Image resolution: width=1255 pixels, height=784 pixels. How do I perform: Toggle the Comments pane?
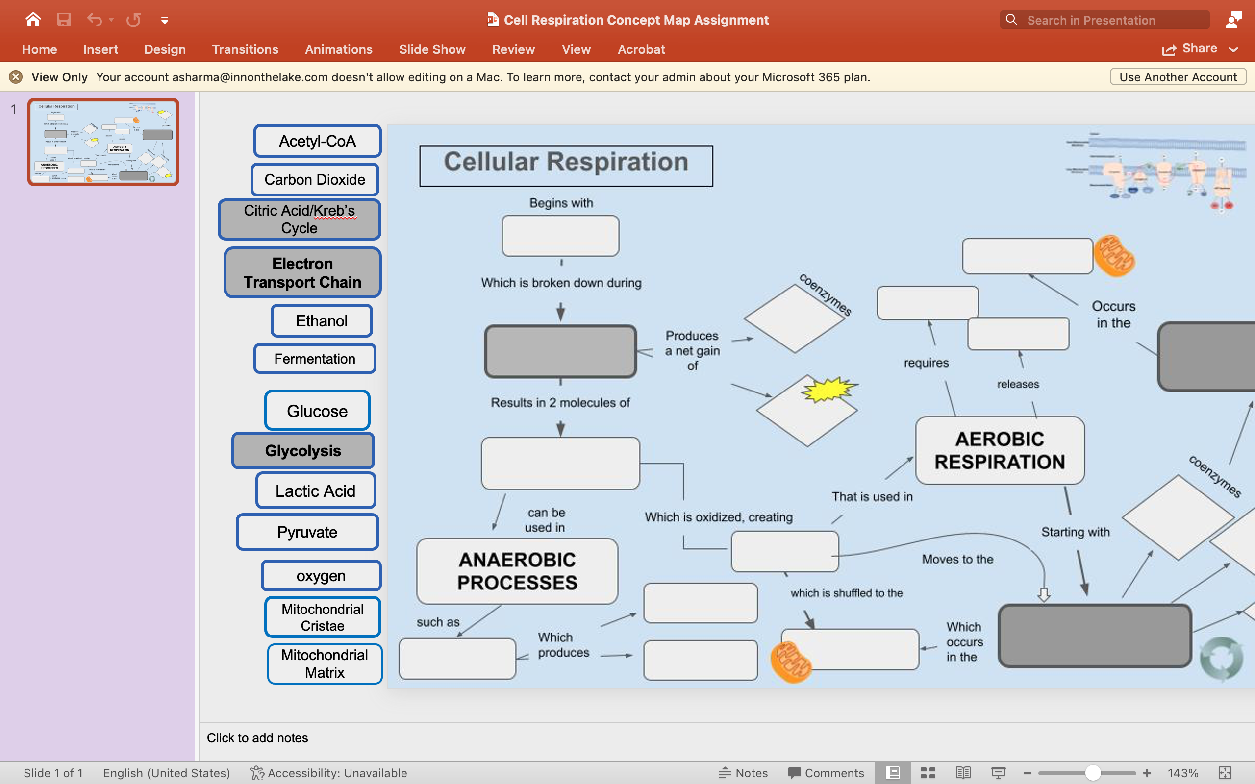(826, 773)
